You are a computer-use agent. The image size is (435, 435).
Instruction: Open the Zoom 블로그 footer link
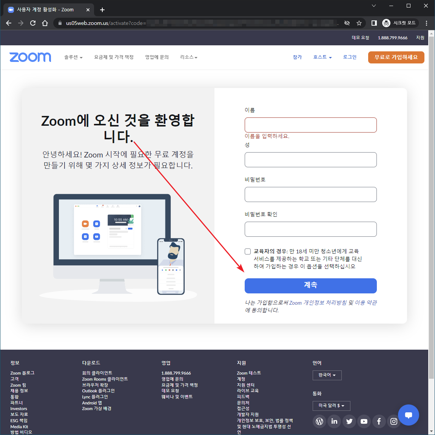pyautogui.click(x=22, y=373)
